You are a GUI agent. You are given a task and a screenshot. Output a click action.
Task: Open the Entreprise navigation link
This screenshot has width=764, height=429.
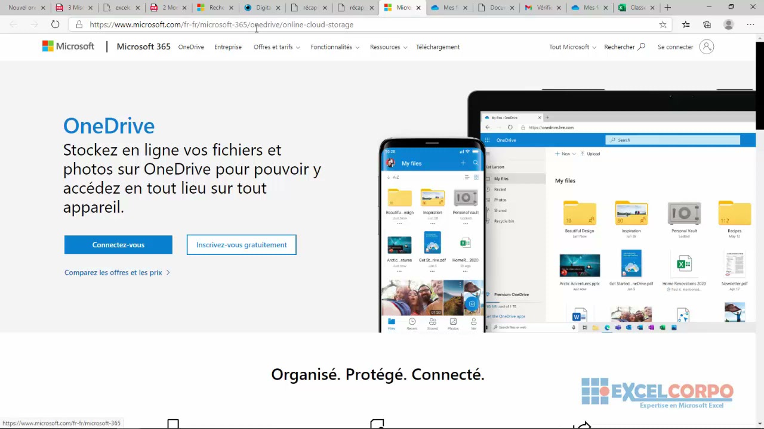[228, 47]
